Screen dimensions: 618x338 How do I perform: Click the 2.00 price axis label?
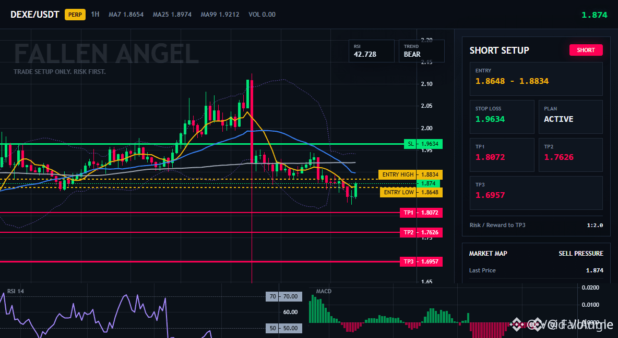coord(426,128)
